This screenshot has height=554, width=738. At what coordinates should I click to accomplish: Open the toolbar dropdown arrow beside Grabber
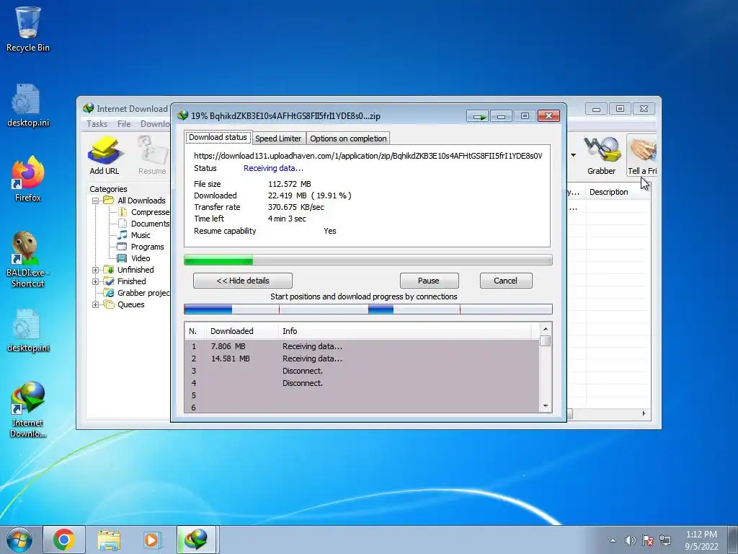pos(573,155)
